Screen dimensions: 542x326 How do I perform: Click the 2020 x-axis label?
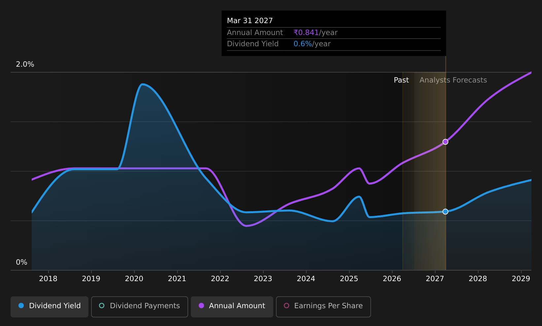pyautogui.click(x=134, y=279)
